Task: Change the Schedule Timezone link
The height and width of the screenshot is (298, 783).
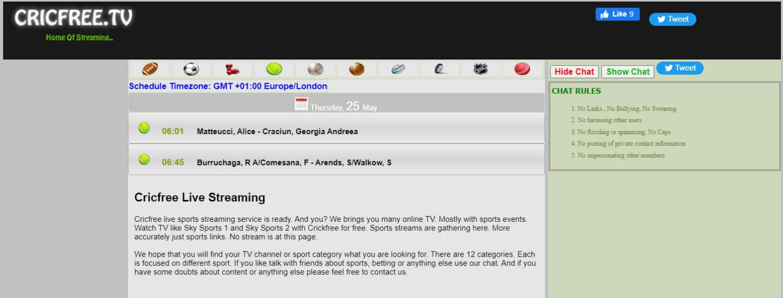Action: (x=228, y=86)
